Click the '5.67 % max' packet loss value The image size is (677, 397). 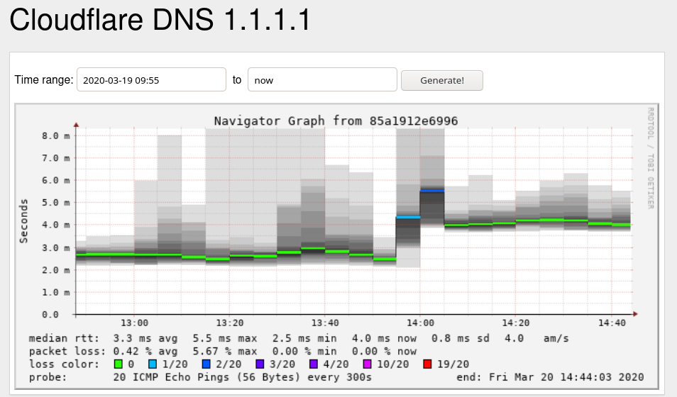pyautogui.click(x=225, y=351)
